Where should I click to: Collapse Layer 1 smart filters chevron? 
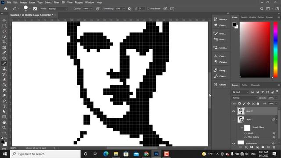point(277,119)
